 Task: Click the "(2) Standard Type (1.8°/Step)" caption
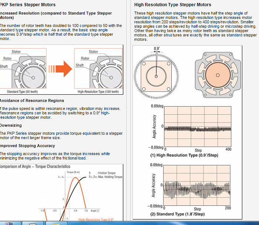178,214
